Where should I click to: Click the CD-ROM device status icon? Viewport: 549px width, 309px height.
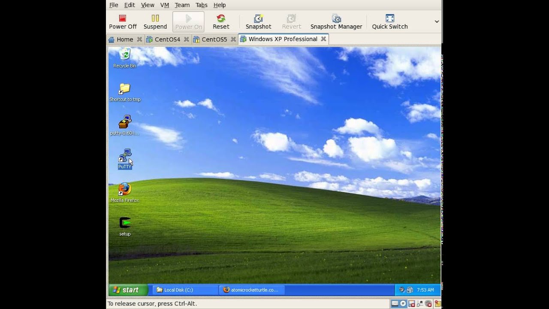click(x=403, y=304)
